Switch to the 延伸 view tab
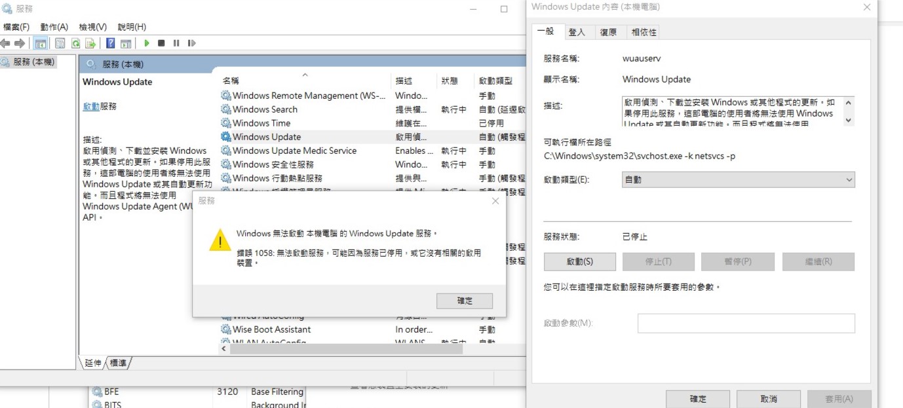The width and height of the screenshot is (903, 408). (93, 363)
